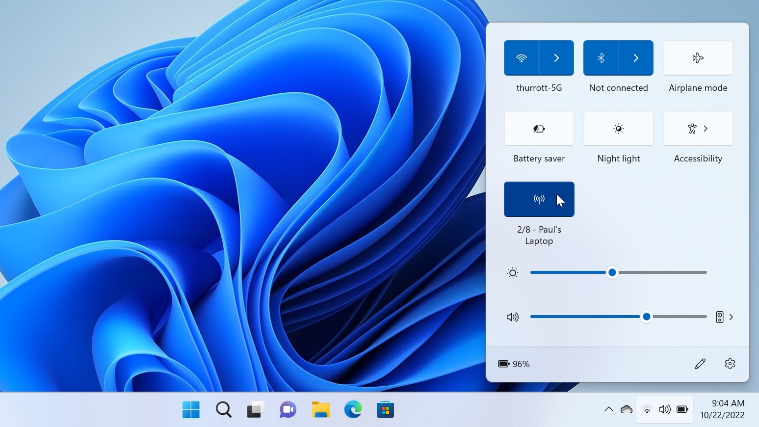
Task: Enable Battery saver
Action: coord(539,129)
